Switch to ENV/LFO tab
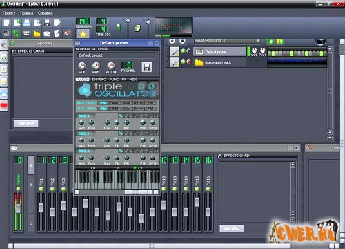The image size is (345, 249). tap(99, 80)
